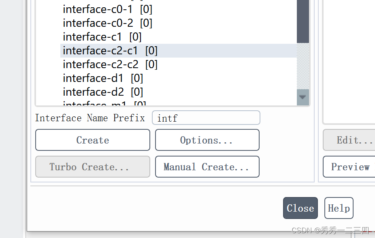Select interface-c0-1 in the interface list
Screen dimensions: 375x238
pos(107,9)
